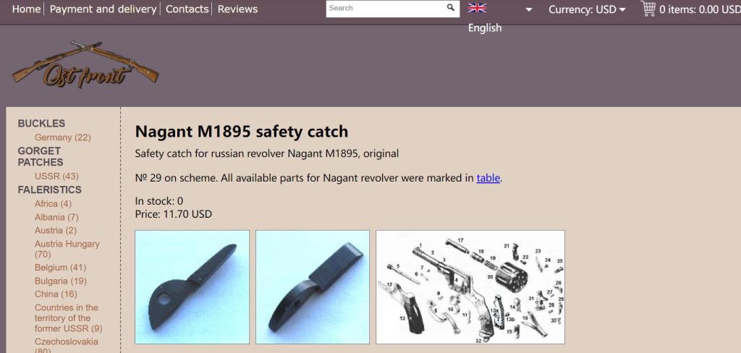Open Austria Hungary (70) category
Viewport: 741px width, 353px height.
click(x=67, y=249)
